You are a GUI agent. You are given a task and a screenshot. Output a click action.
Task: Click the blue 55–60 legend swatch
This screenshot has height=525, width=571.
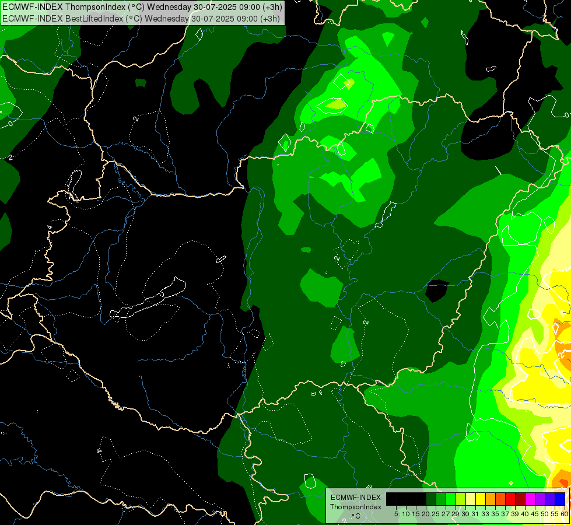(560, 499)
